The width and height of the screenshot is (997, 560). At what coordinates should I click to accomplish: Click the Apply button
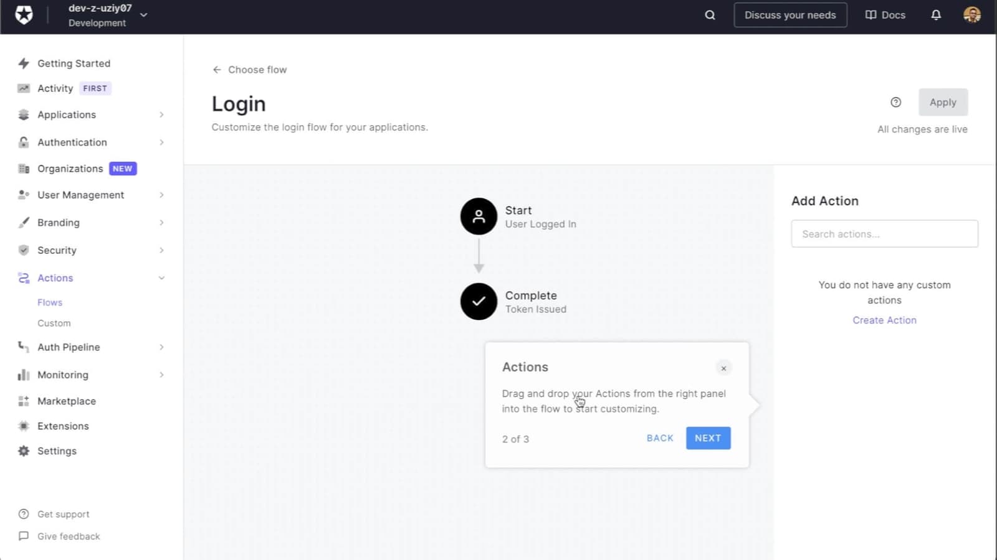coord(943,101)
